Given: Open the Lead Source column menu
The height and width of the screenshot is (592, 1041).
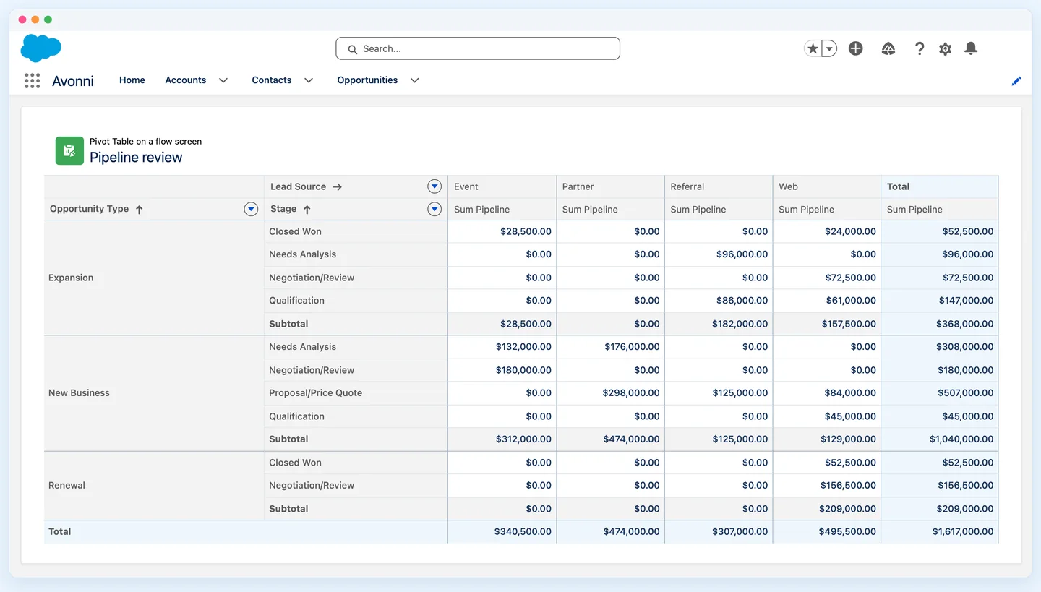Looking at the screenshot, I should click(434, 186).
